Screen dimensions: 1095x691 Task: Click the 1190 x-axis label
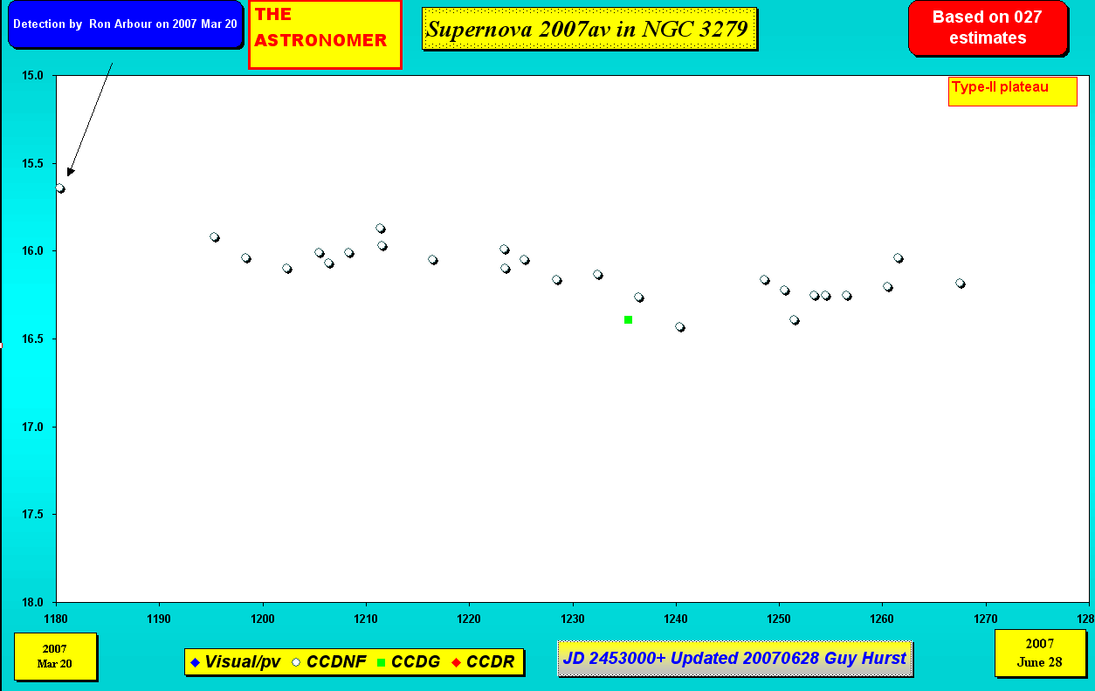coord(159,618)
